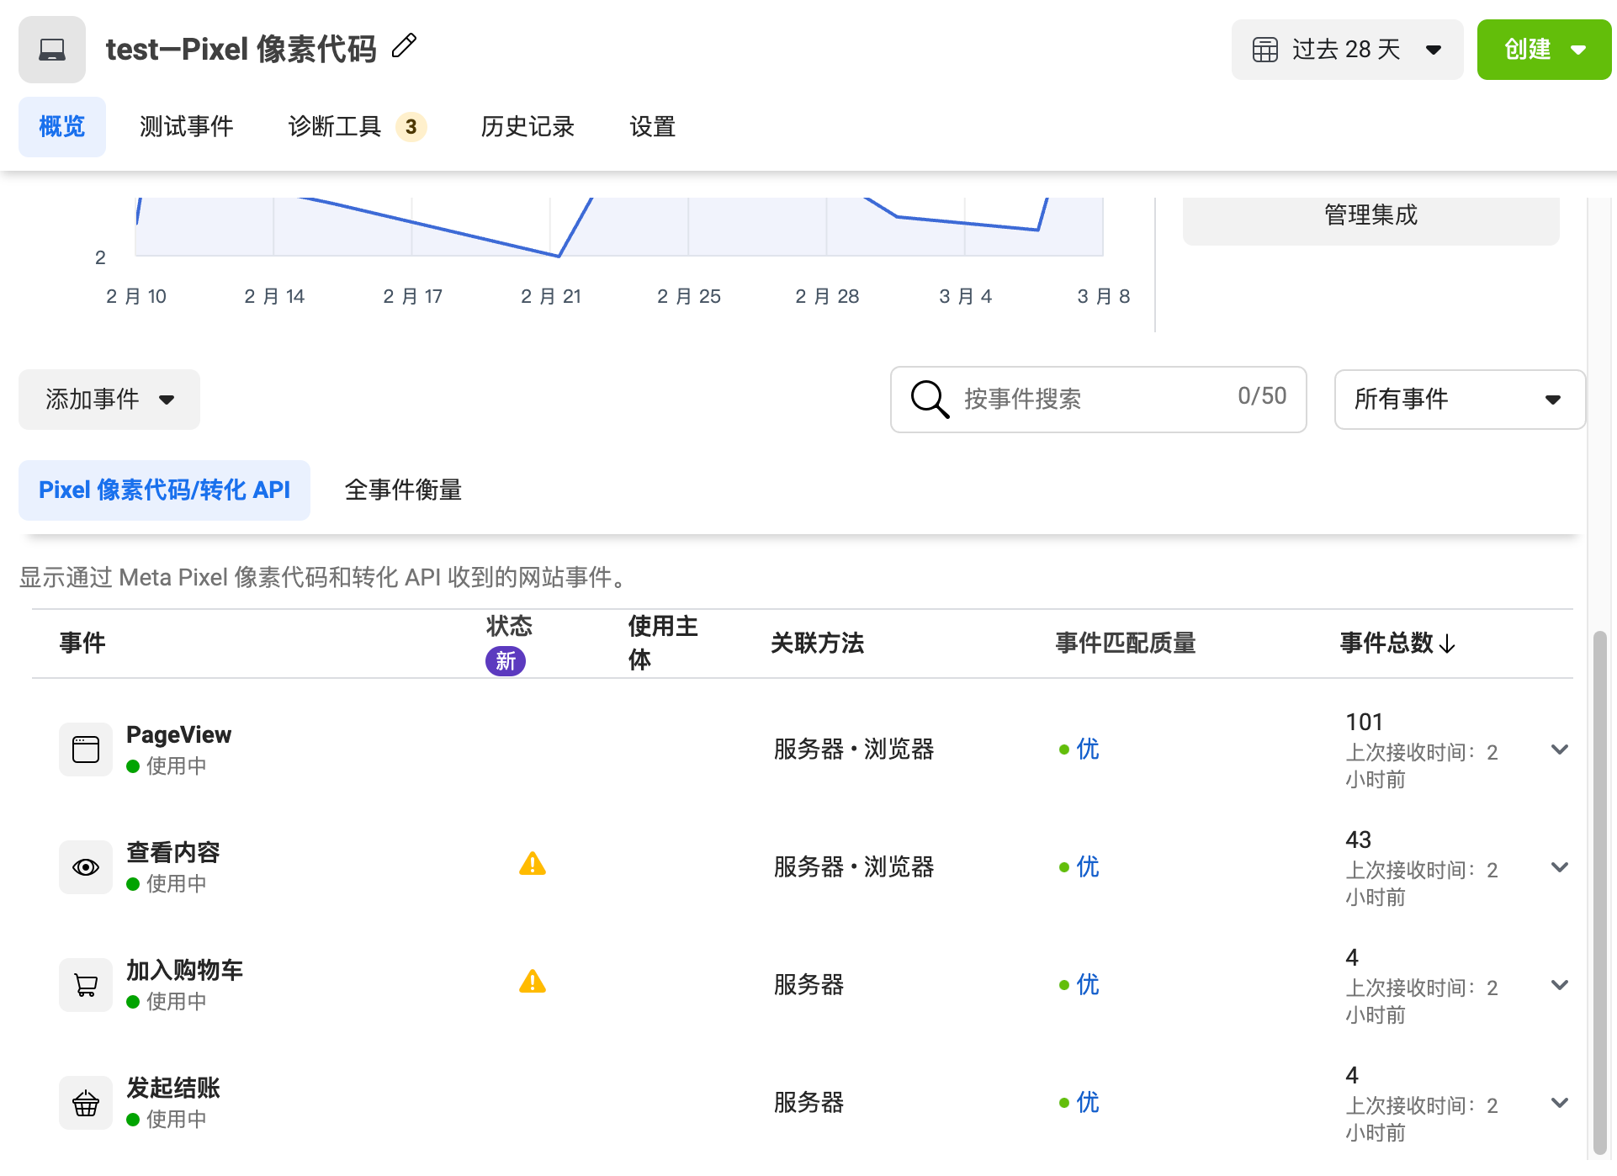Click the 43 total events count

coord(1358,840)
